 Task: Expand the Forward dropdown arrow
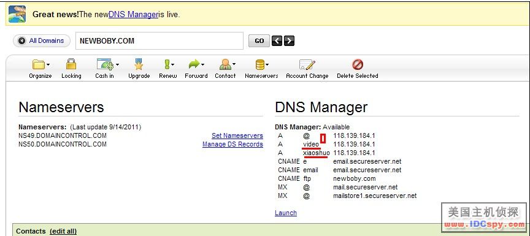[x=203, y=64]
